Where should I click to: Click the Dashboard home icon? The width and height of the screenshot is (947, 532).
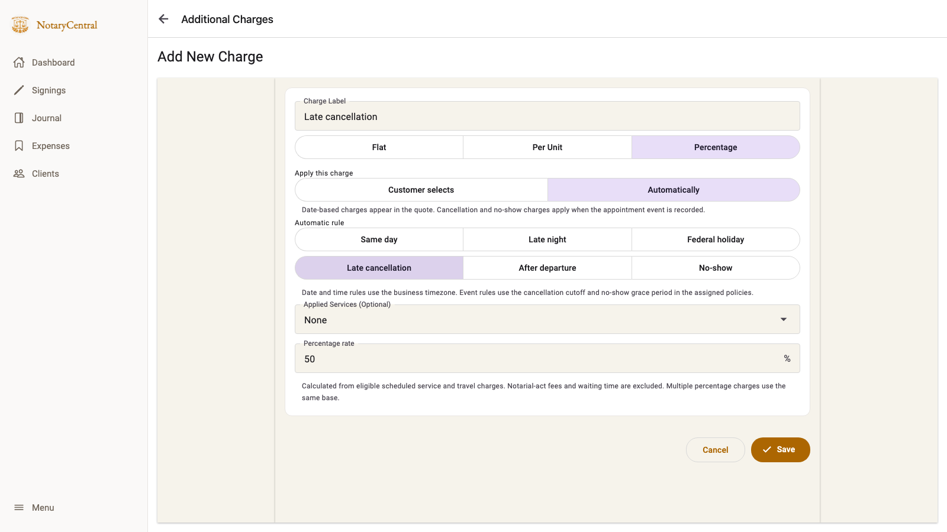pos(19,62)
